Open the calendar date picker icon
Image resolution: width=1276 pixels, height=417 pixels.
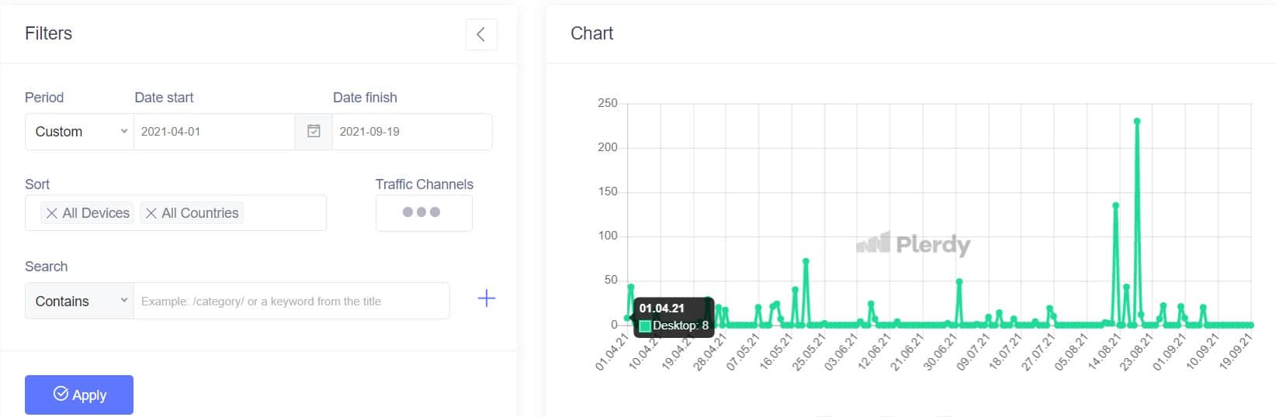(x=314, y=132)
